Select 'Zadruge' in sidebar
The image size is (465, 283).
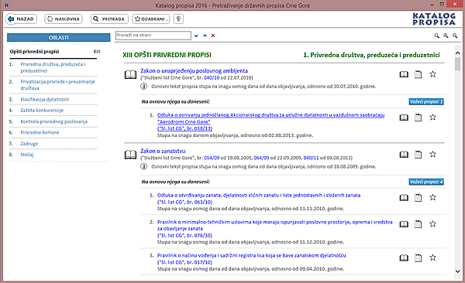pos(29,144)
